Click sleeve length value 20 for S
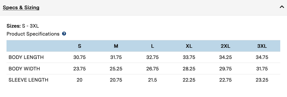This screenshot has height=97, width=287. pyautogui.click(x=79, y=80)
